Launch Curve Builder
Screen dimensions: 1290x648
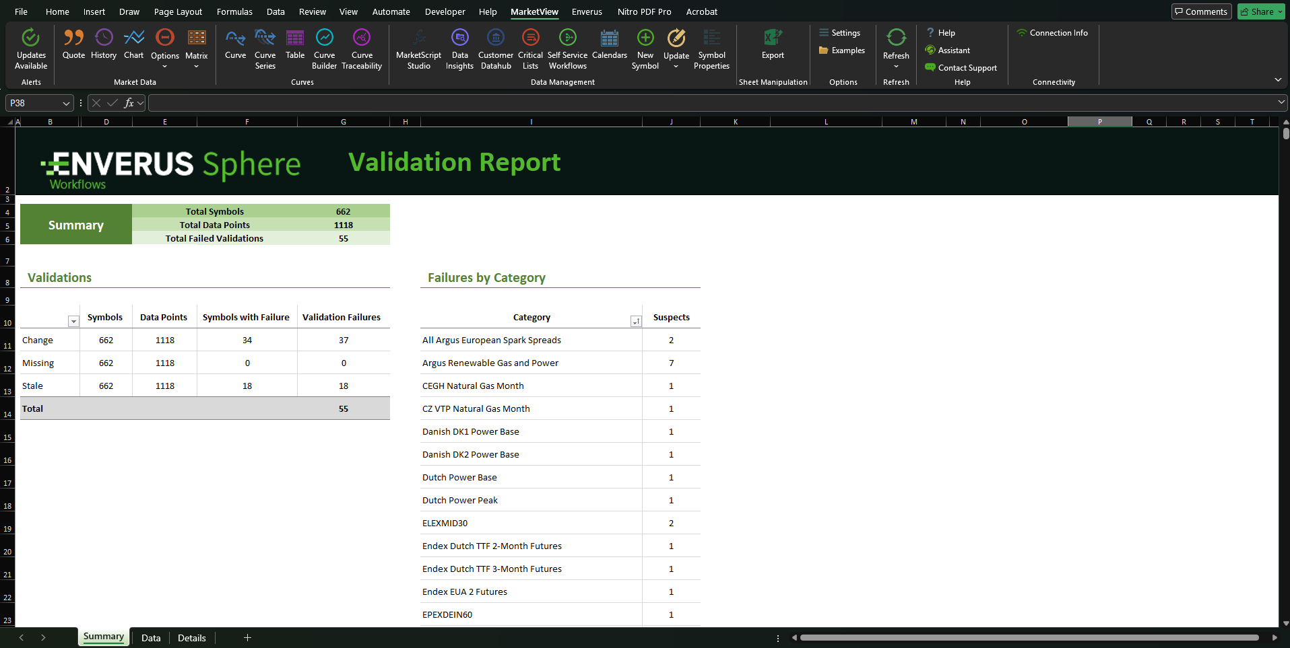pos(324,48)
